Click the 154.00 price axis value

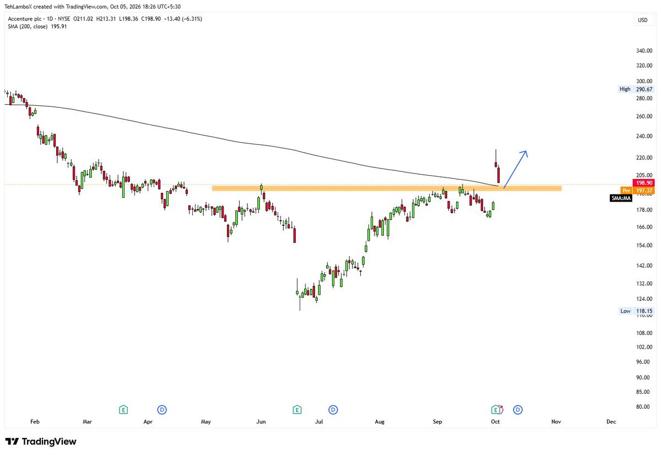[x=644, y=246]
